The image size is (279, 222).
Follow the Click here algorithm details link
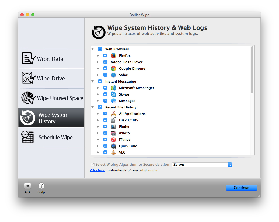(x=97, y=170)
